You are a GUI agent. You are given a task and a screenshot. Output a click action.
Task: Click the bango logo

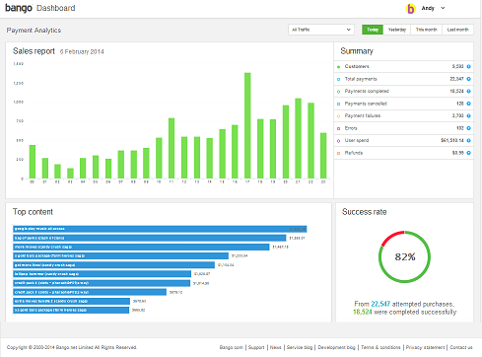coord(19,8)
